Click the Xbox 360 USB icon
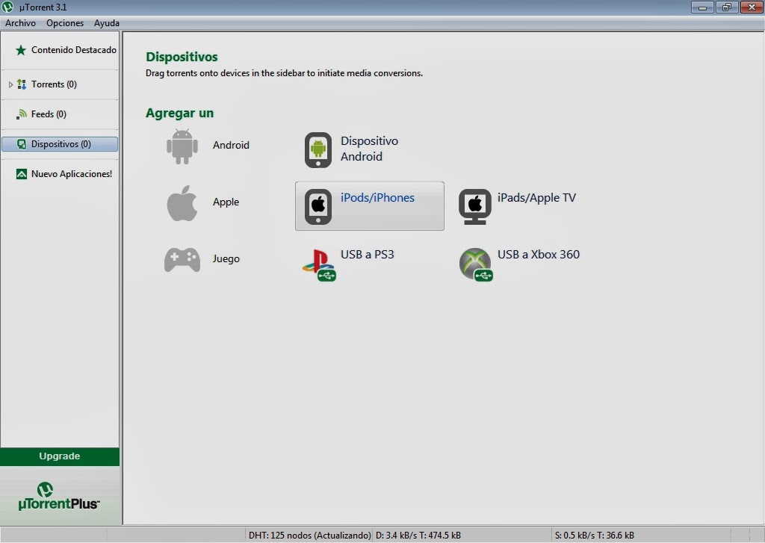This screenshot has height=543, width=765. click(x=476, y=265)
